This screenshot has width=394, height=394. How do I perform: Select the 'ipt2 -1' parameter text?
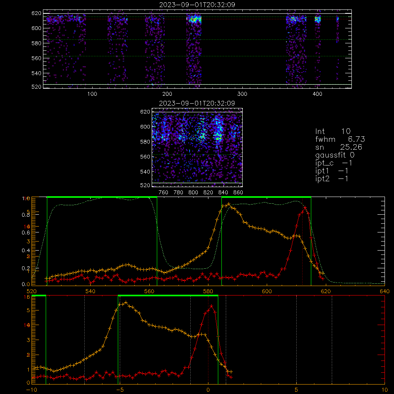[332, 178]
